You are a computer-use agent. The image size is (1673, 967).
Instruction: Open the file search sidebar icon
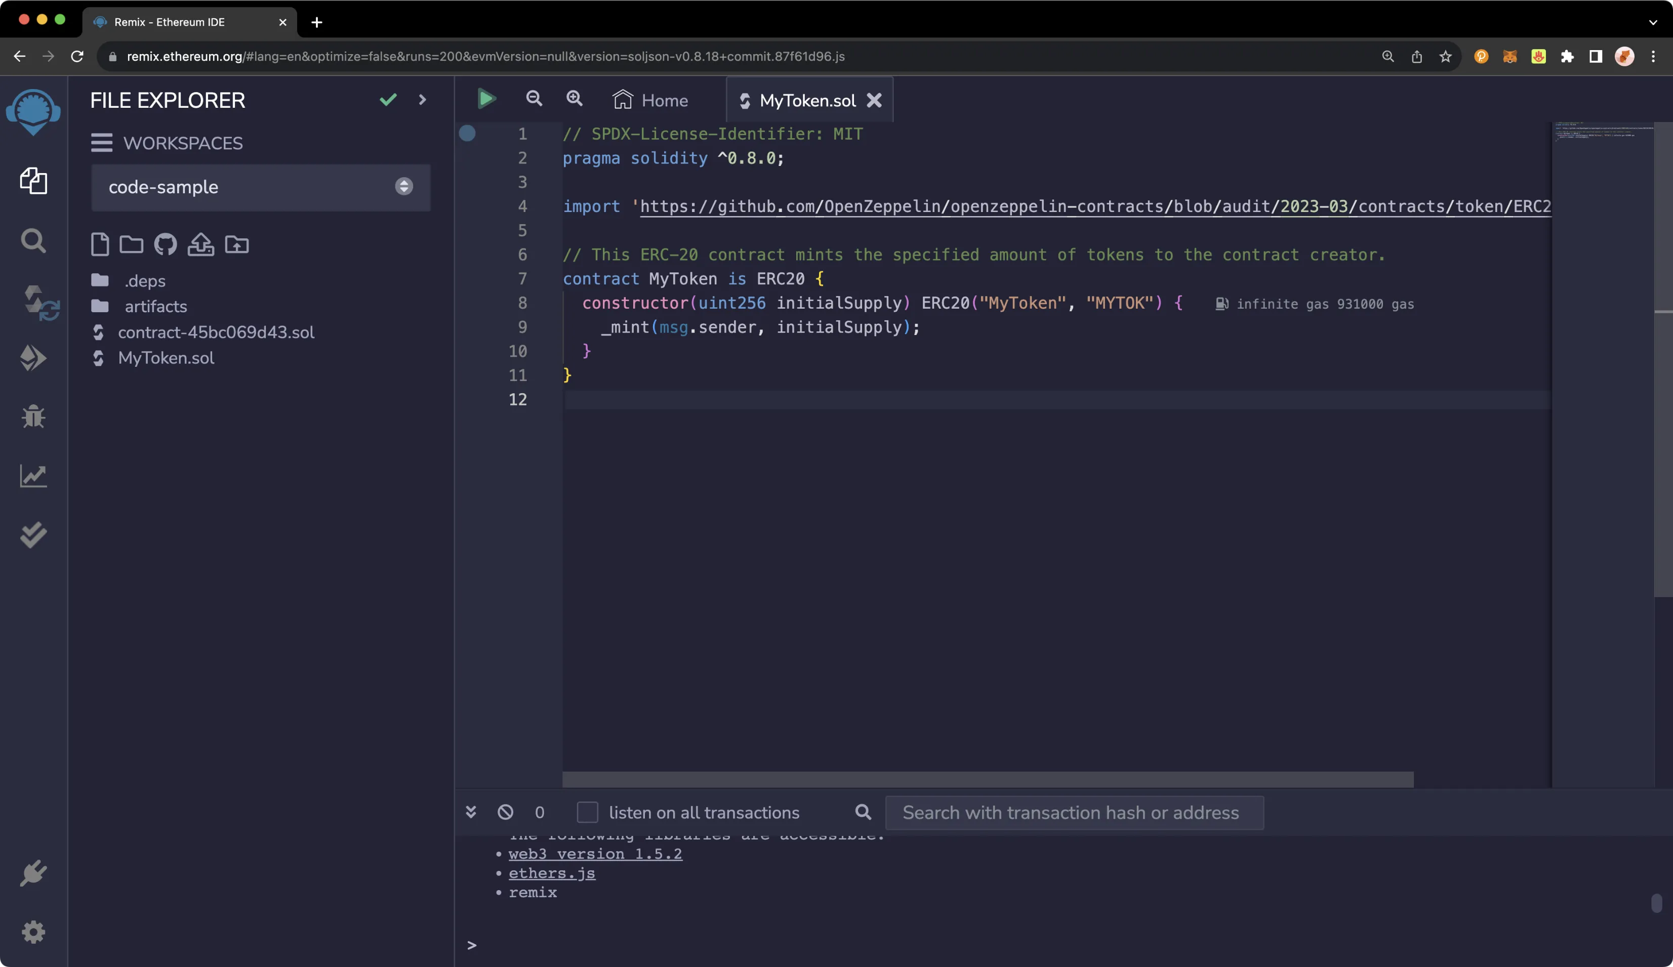(33, 240)
